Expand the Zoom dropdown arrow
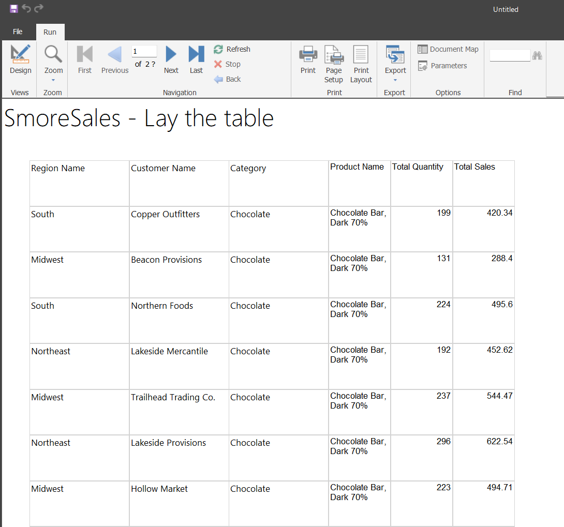This screenshot has height=527, width=564. coord(53,80)
